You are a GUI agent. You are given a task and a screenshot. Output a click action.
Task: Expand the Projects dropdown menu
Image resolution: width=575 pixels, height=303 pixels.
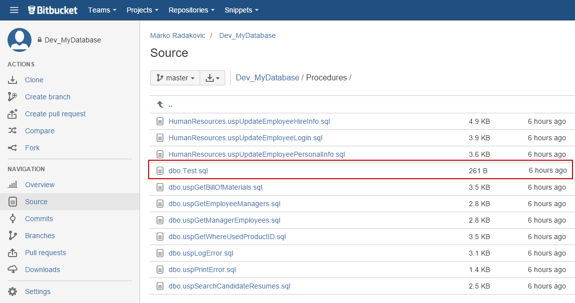pyautogui.click(x=142, y=10)
